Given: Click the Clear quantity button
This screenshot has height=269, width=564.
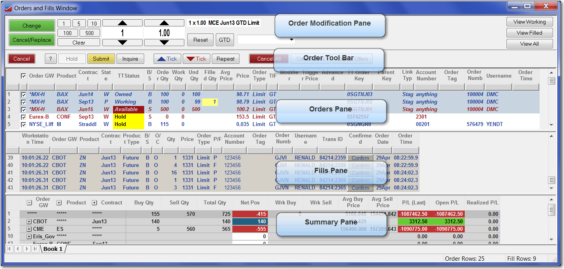Looking at the screenshot, I should coord(79,42).
